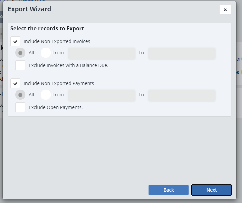Screen dimensions: 242x203
Task: Close the Export Wizard dialog
Action: (x=225, y=10)
